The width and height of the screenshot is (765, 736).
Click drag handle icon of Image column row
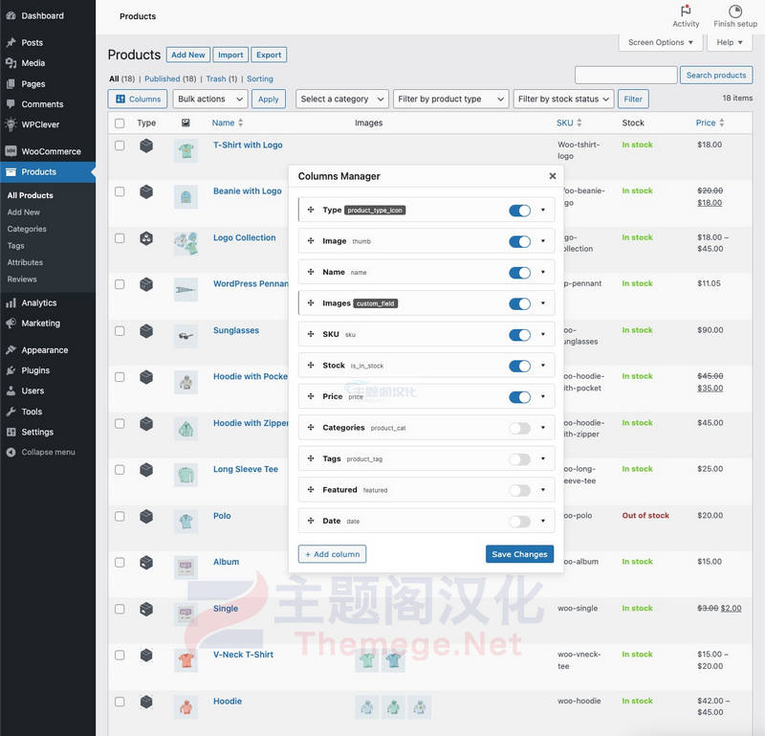[311, 241]
